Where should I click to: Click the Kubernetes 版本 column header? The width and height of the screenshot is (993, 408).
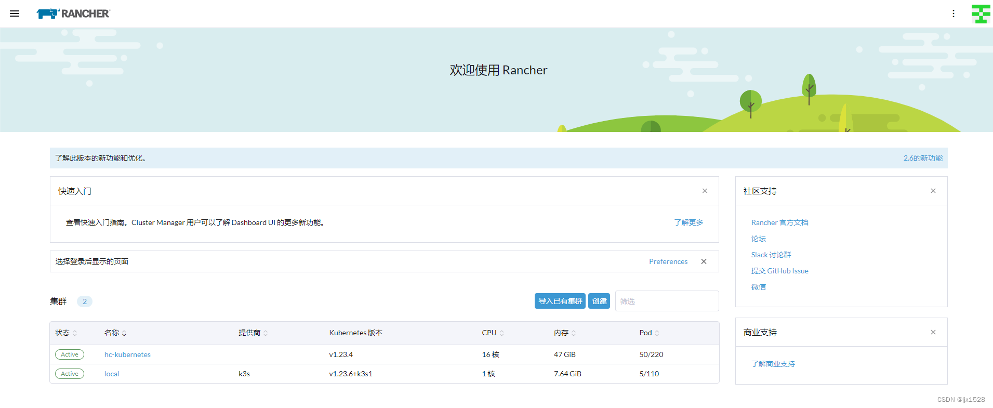pyautogui.click(x=355, y=333)
